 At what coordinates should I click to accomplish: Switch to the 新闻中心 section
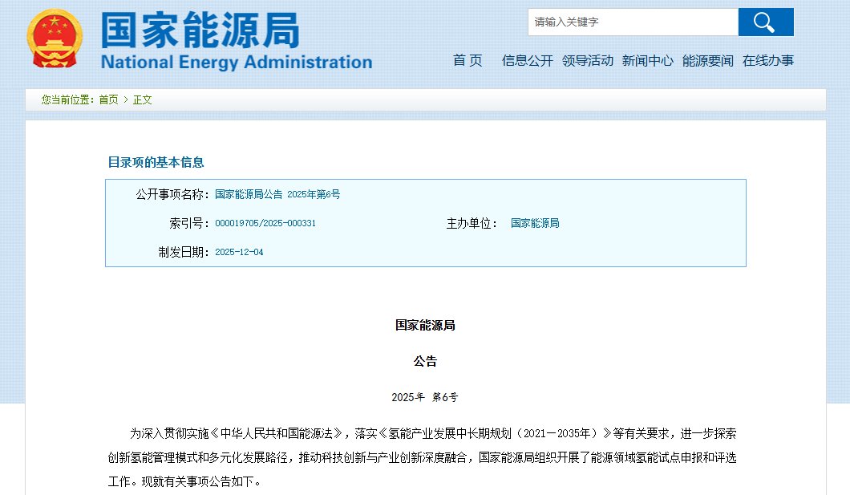[647, 59]
